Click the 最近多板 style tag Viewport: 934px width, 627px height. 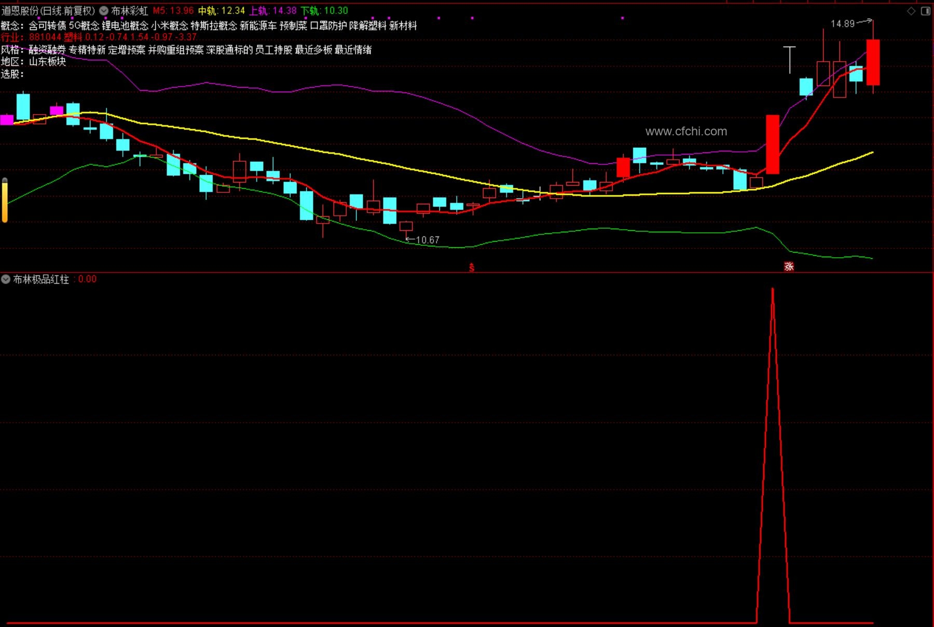[x=313, y=50]
